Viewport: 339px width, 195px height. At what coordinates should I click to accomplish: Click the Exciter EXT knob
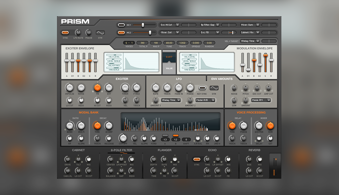point(109,87)
